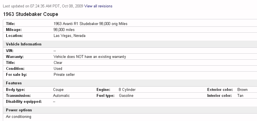Click the Brown exterior color value
Screen dimensions: 257x121
coord(243,90)
